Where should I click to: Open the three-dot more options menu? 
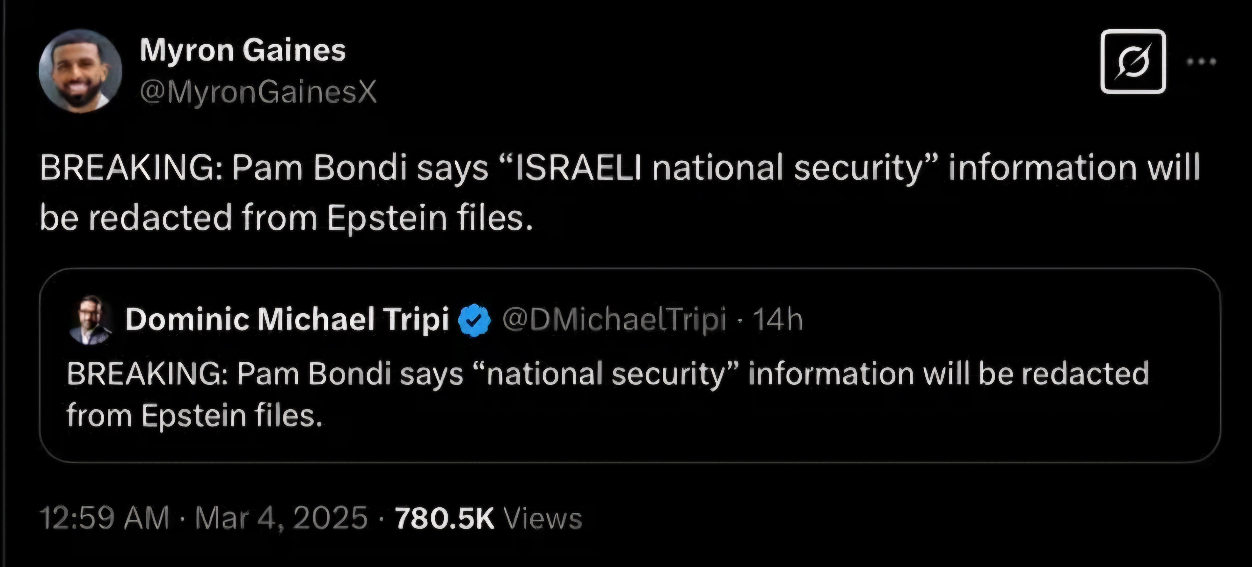coord(1201,62)
